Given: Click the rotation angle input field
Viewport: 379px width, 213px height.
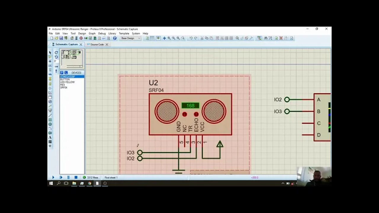Looking at the screenshot, I should click(x=56, y=61).
